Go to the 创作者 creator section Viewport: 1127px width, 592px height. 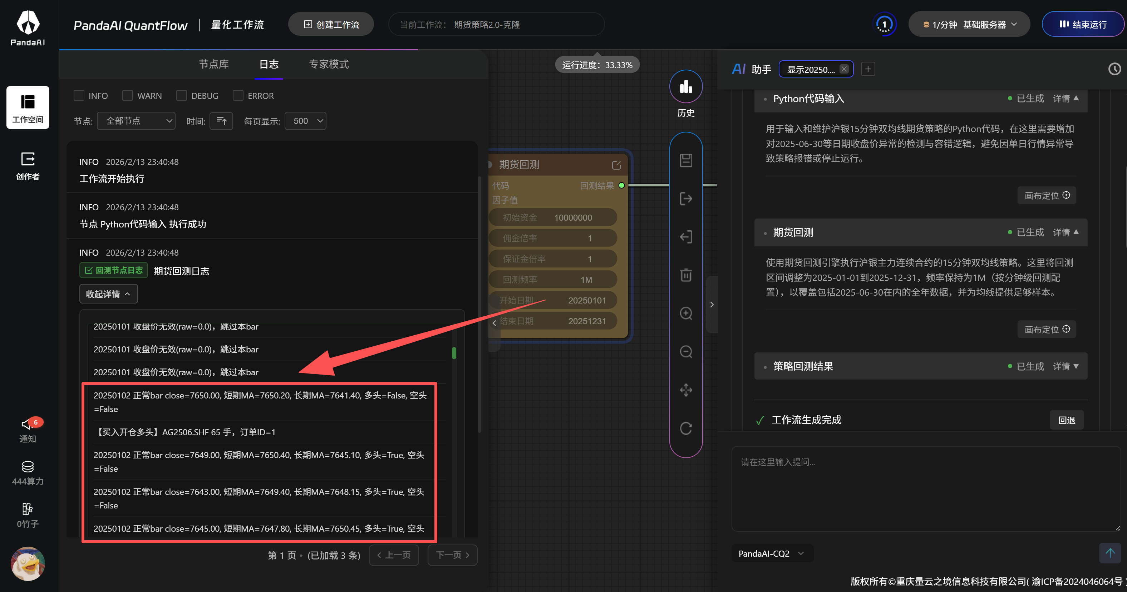tap(28, 166)
